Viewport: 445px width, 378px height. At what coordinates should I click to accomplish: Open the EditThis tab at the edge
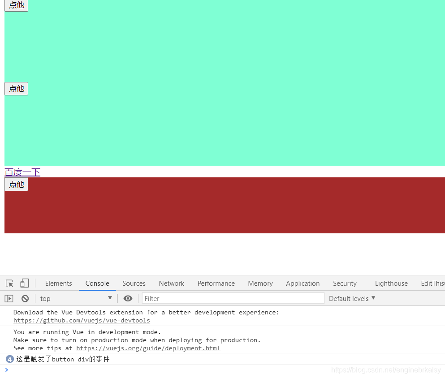(433, 283)
